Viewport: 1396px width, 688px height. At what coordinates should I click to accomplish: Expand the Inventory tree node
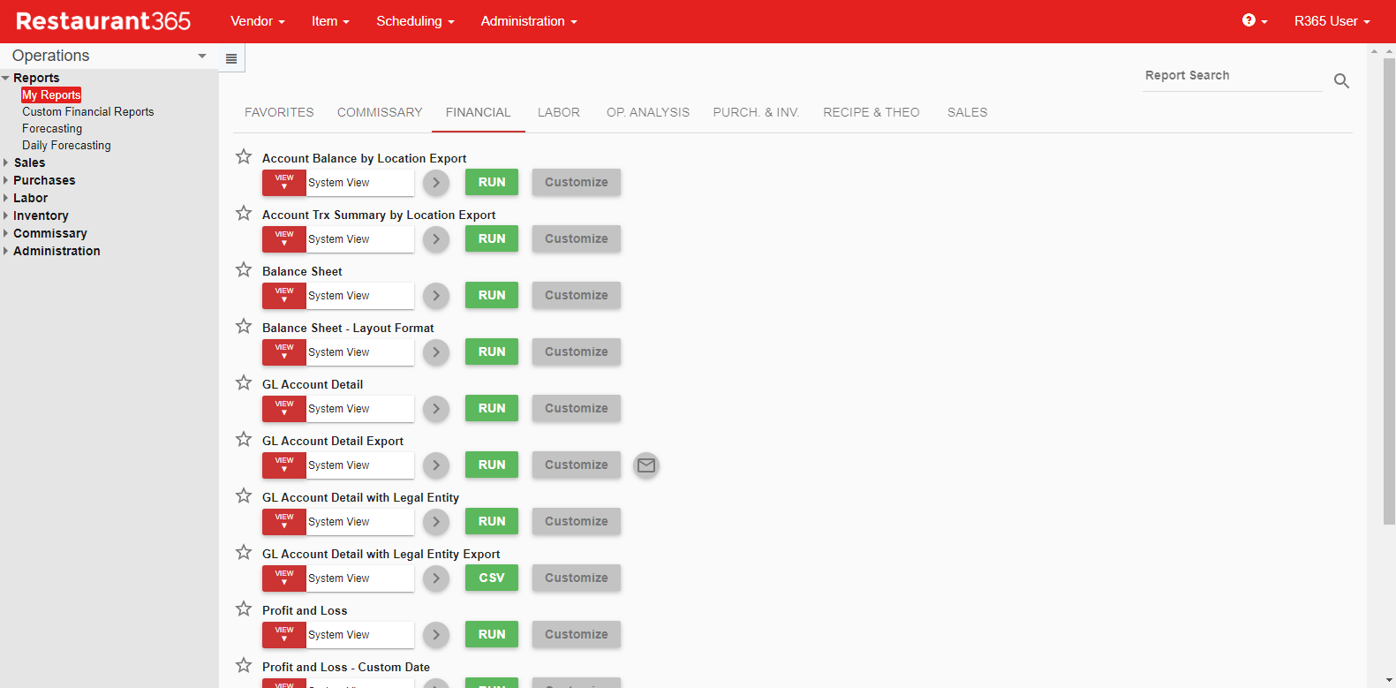[x=5, y=215]
